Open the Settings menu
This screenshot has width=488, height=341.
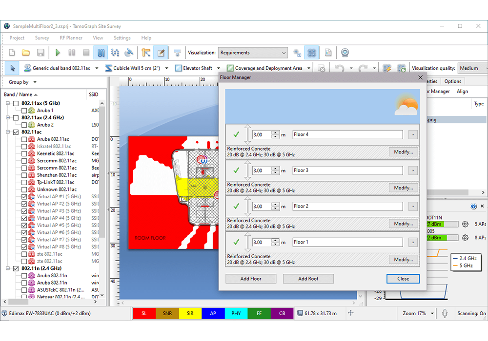122,38
